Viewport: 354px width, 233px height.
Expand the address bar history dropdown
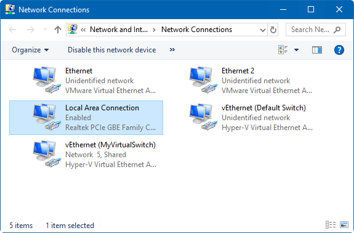(x=262, y=30)
